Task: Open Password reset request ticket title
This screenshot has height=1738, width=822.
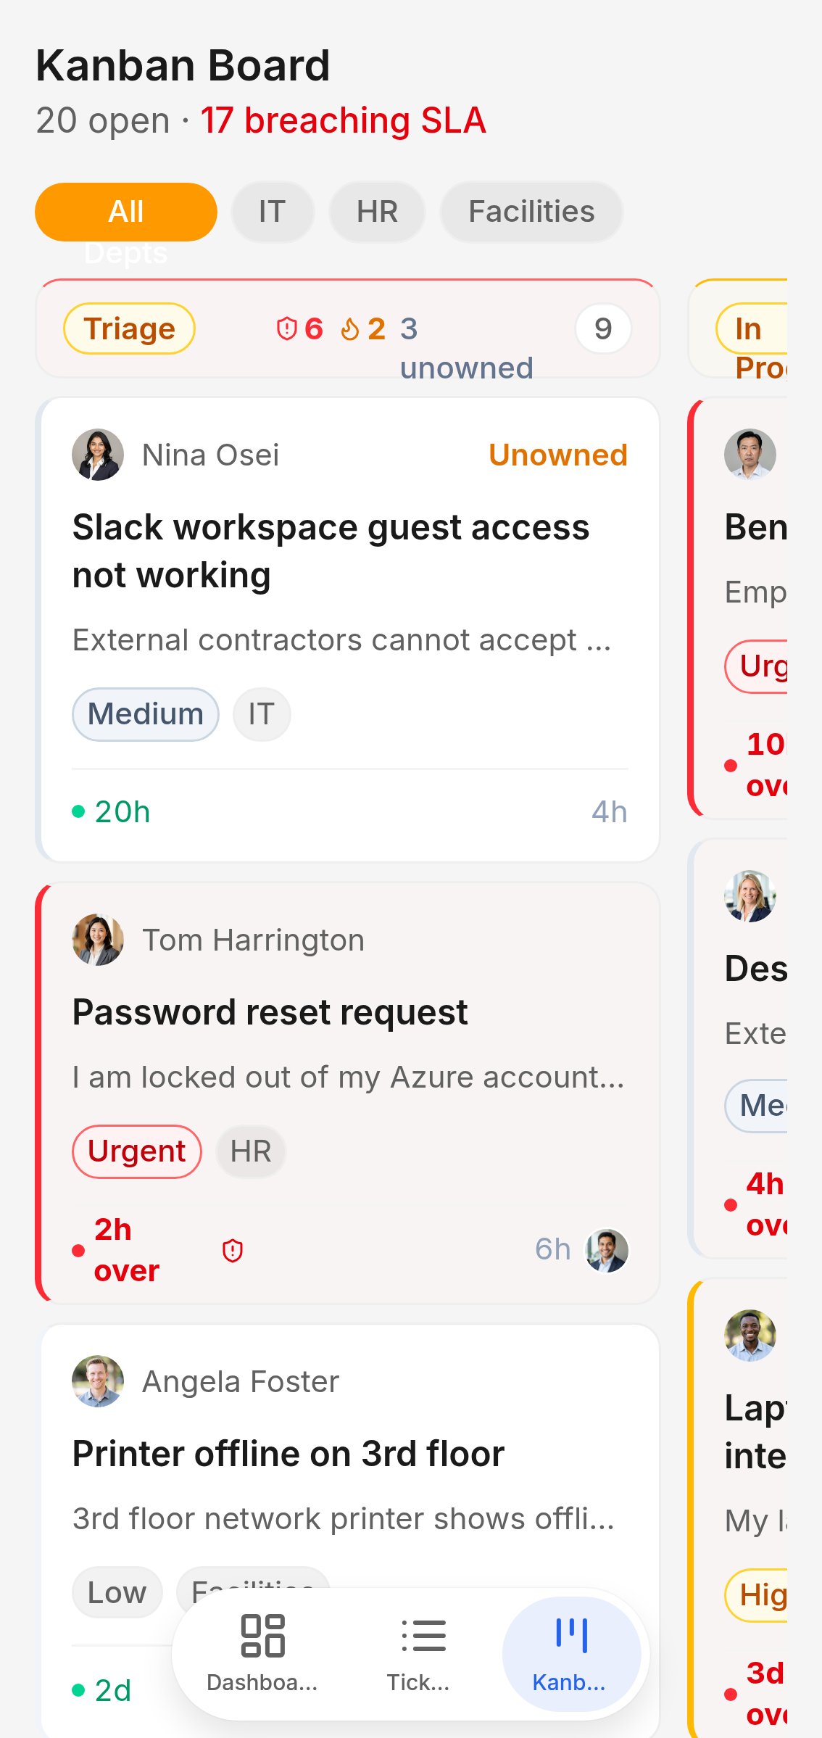Action: (270, 1012)
